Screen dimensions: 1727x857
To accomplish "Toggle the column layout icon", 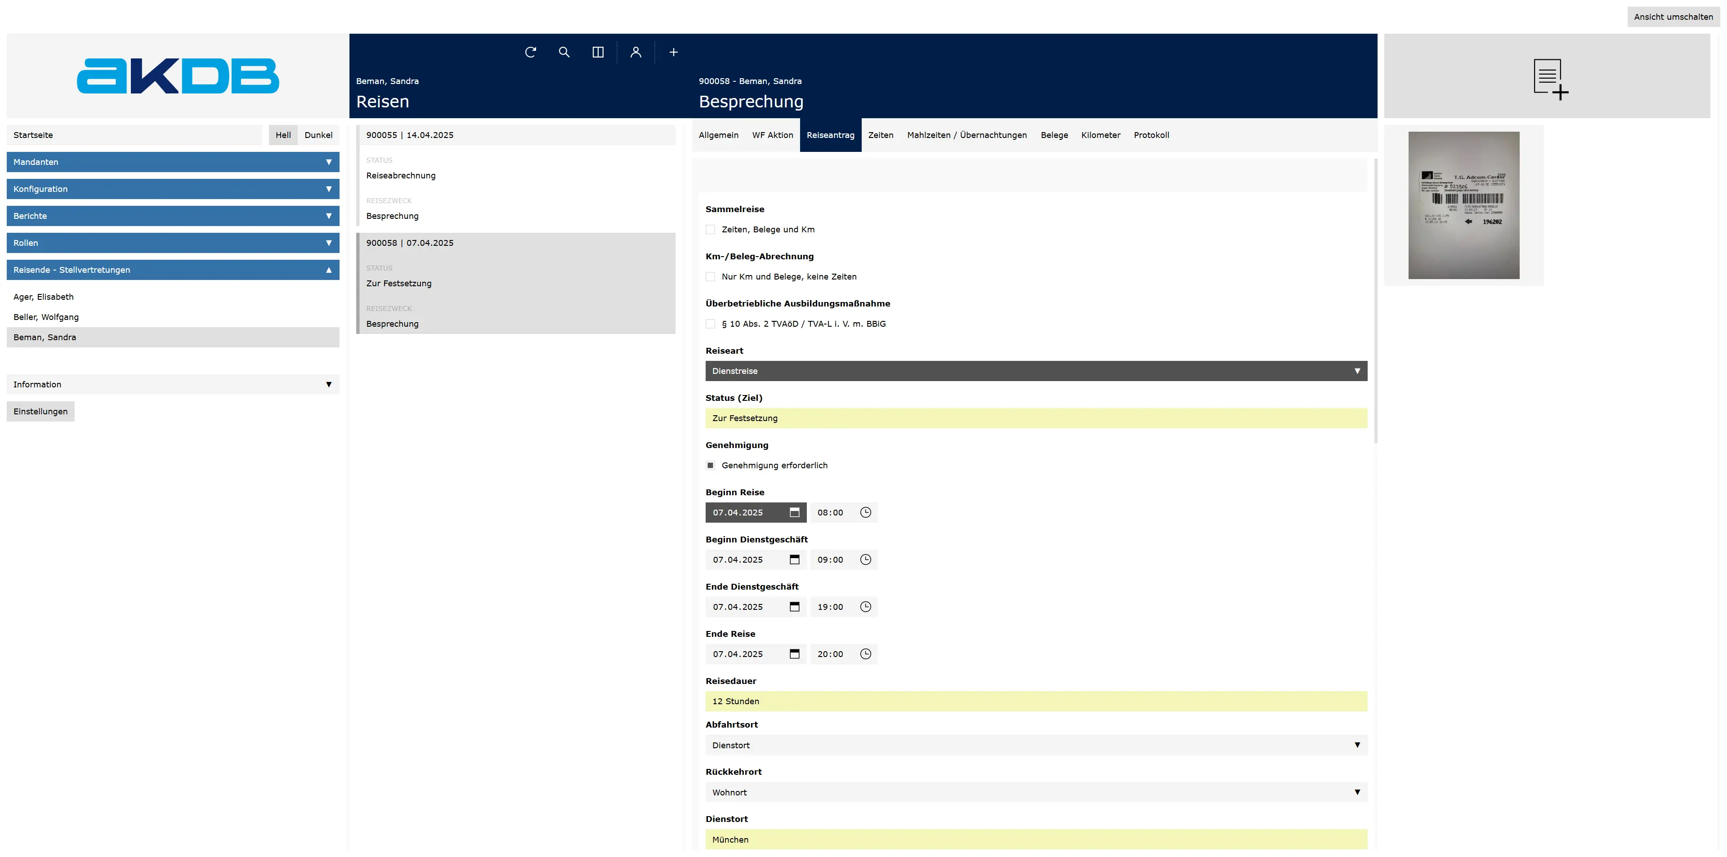I will point(598,52).
